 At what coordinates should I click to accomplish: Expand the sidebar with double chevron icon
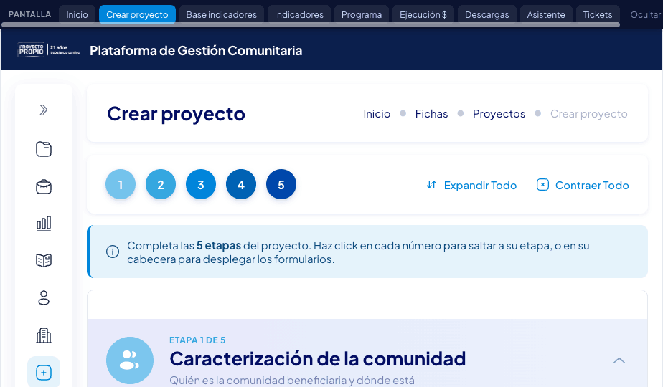(44, 110)
